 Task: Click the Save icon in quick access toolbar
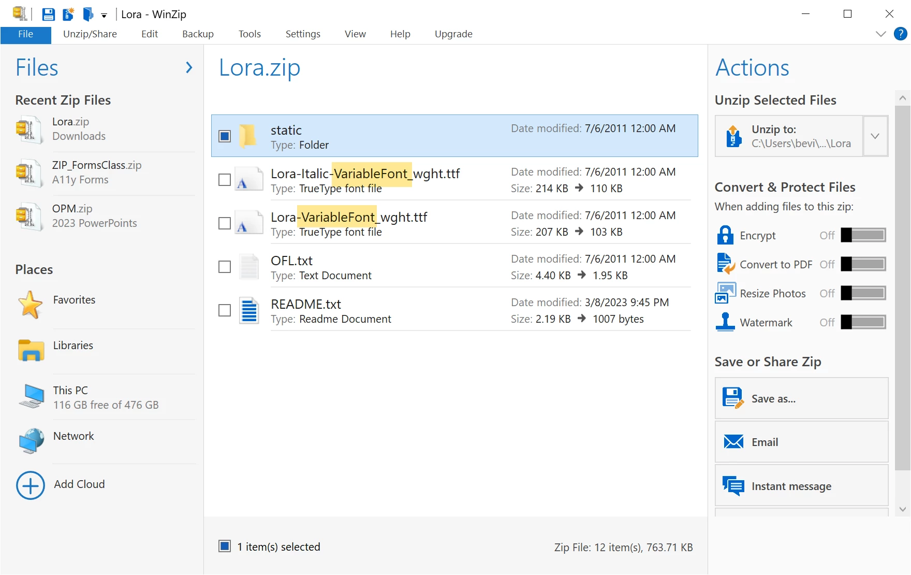click(48, 14)
